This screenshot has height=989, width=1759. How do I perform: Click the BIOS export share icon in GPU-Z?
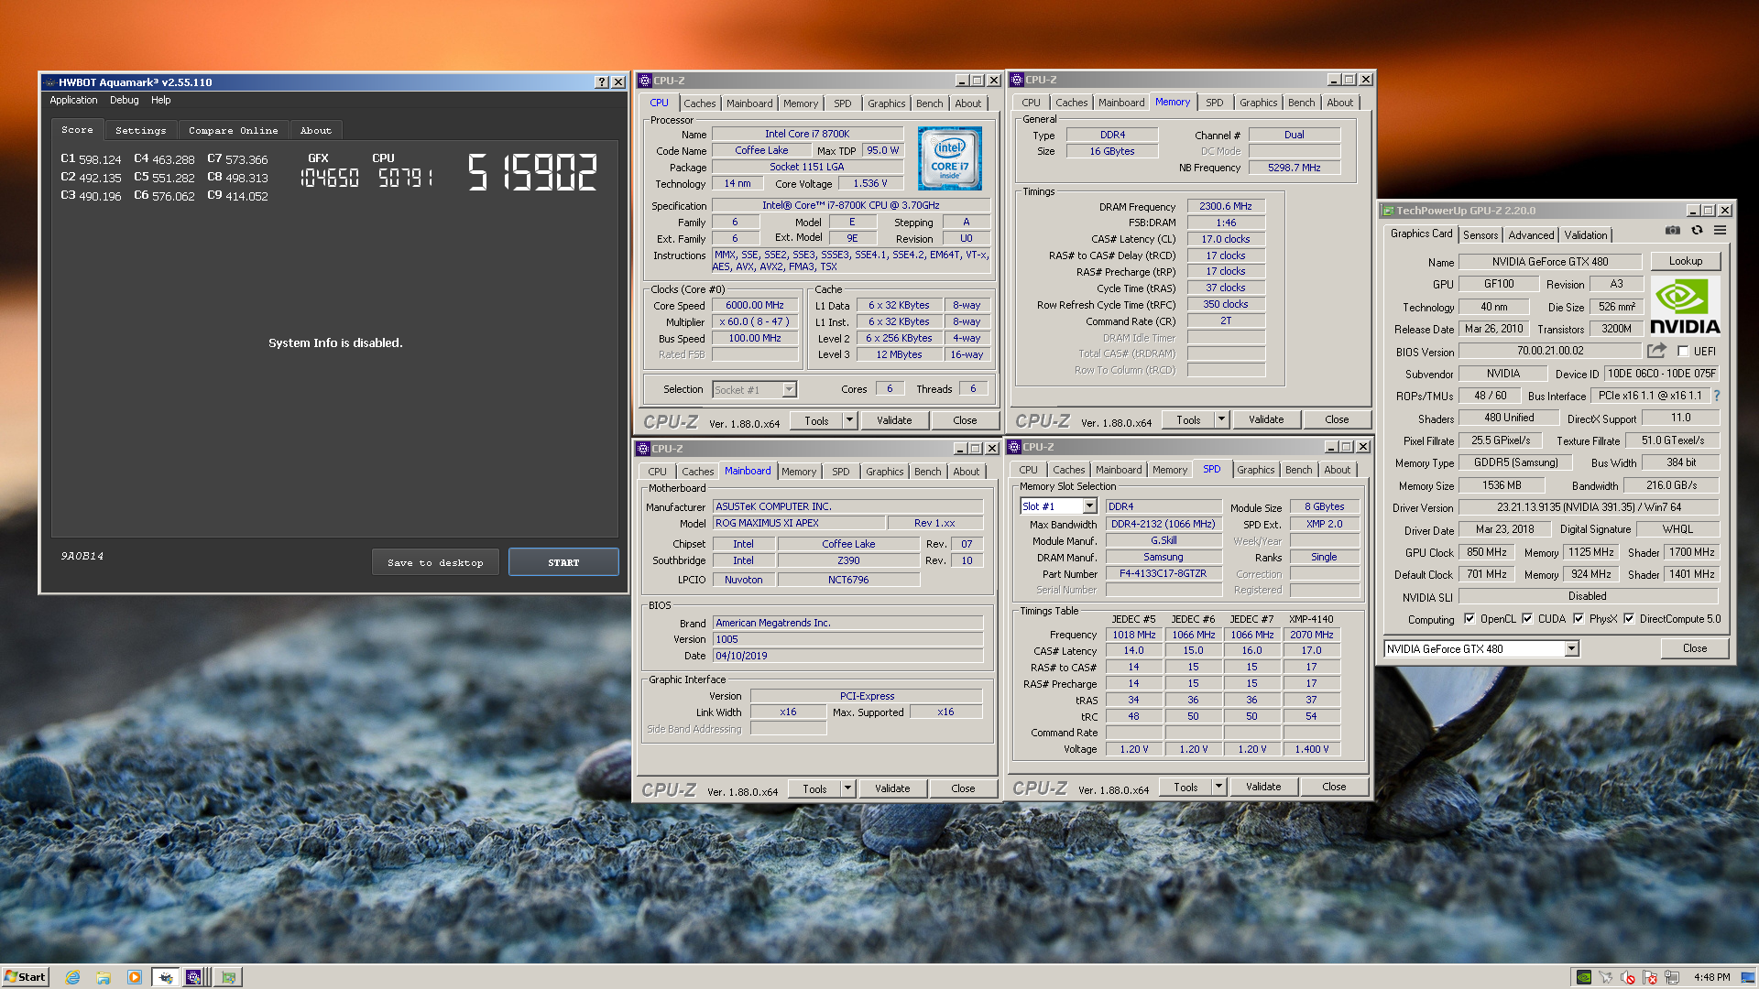[1656, 351]
